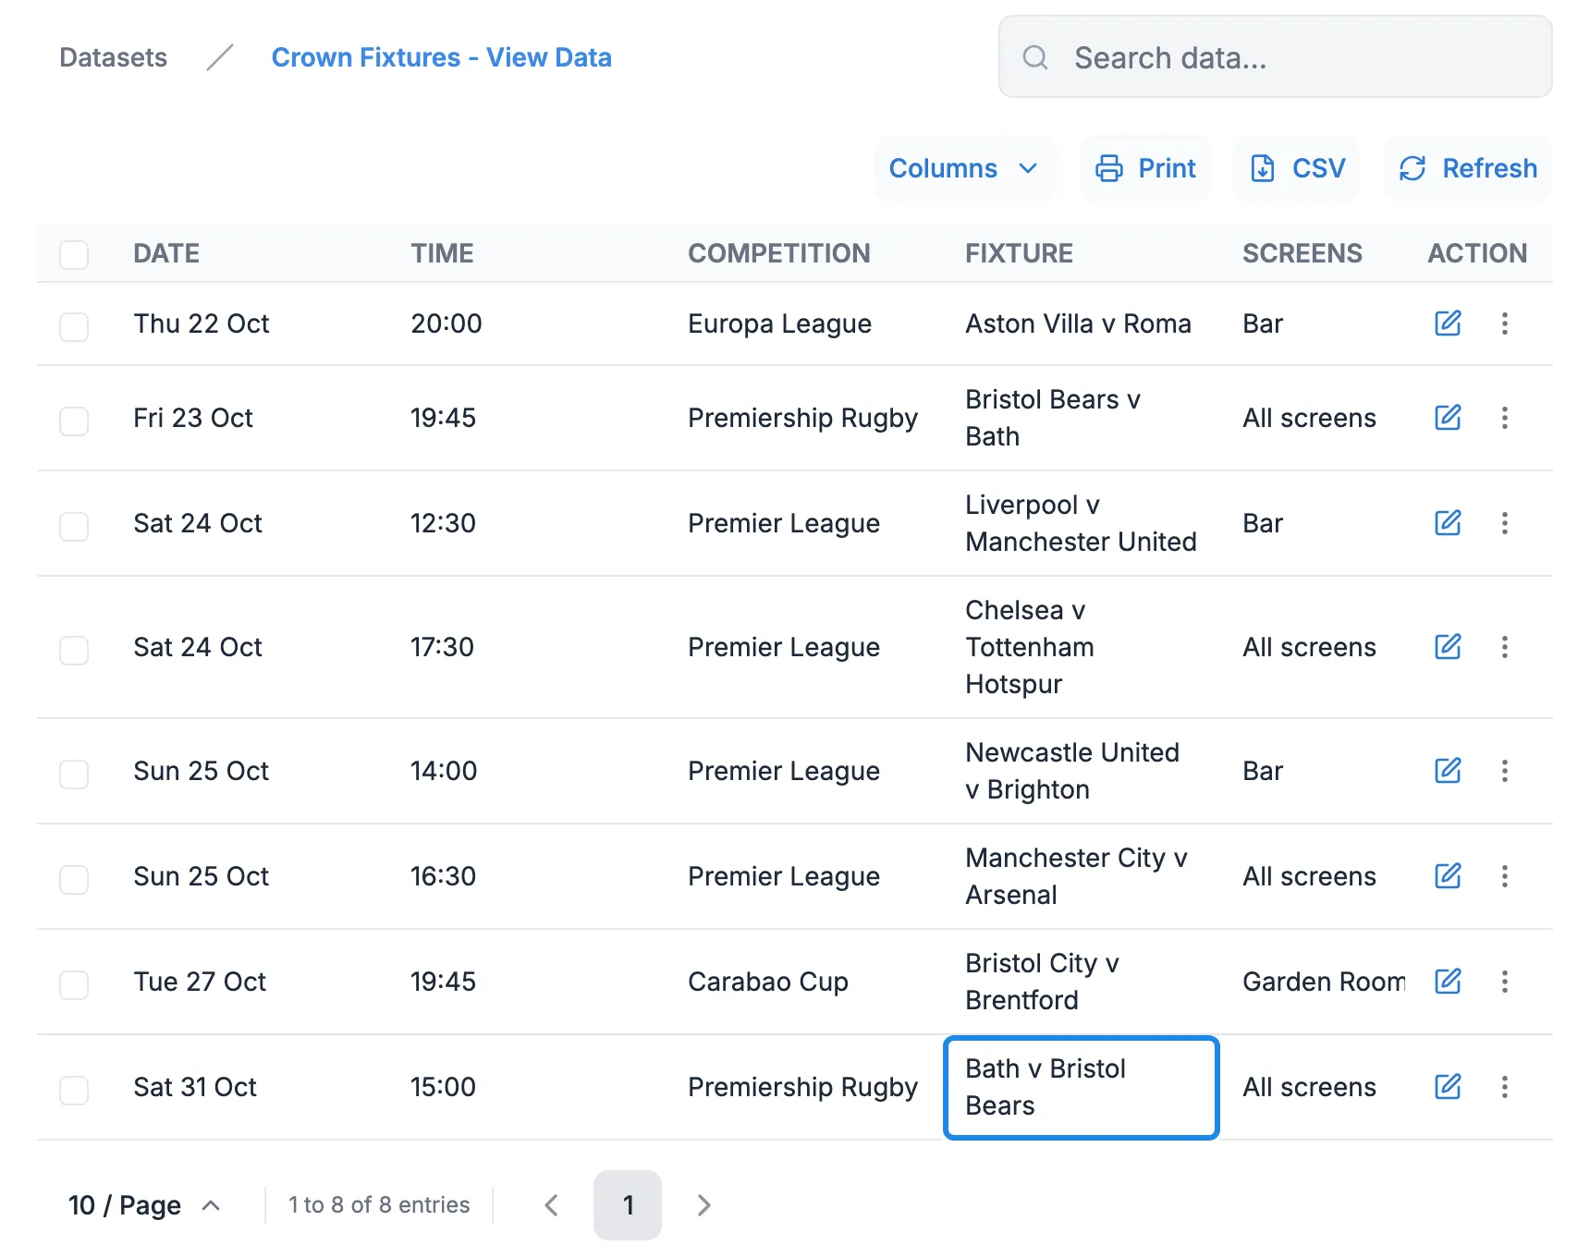
Task: Edit the Bristol City v Brentford row
Action: 1448,982
